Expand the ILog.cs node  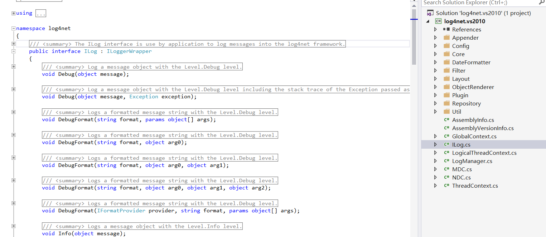coord(435,144)
